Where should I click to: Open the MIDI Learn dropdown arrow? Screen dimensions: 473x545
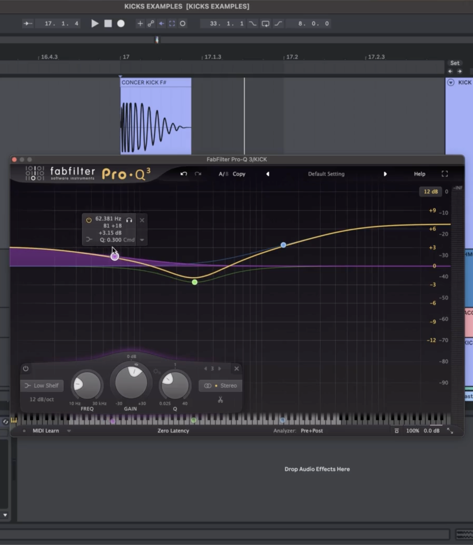click(69, 431)
